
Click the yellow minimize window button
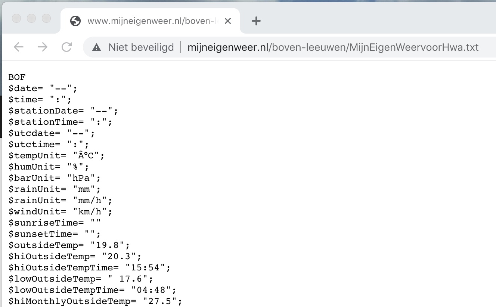point(31,18)
